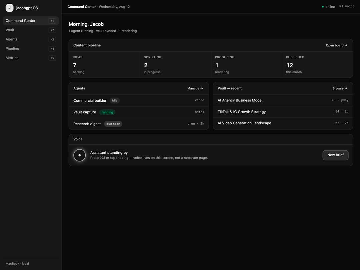Open Metrics in the sidebar
The image size is (360, 270).
point(31,58)
